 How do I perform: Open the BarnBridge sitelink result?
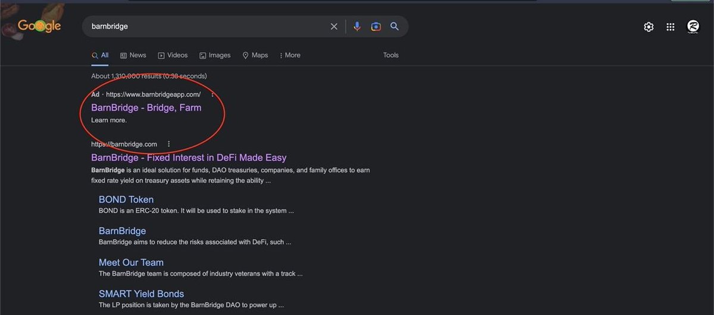click(122, 231)
